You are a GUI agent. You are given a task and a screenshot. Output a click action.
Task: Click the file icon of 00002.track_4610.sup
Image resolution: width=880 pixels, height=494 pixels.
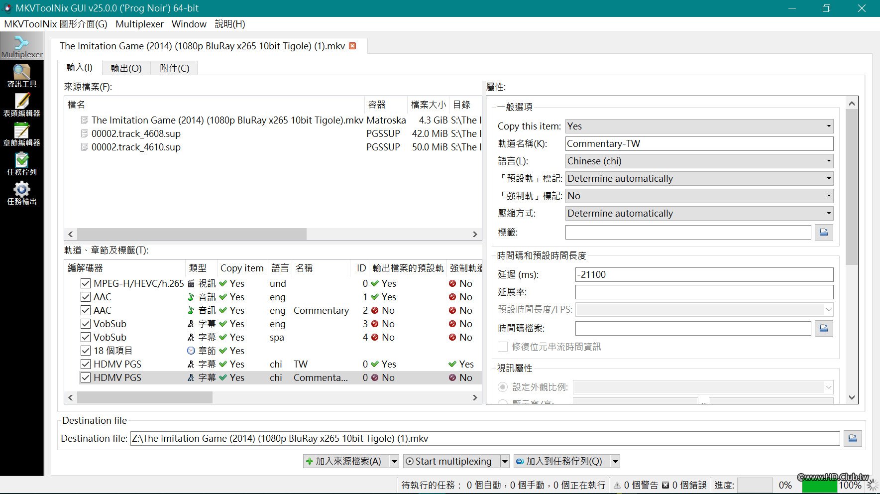click(x=85, y=147)
